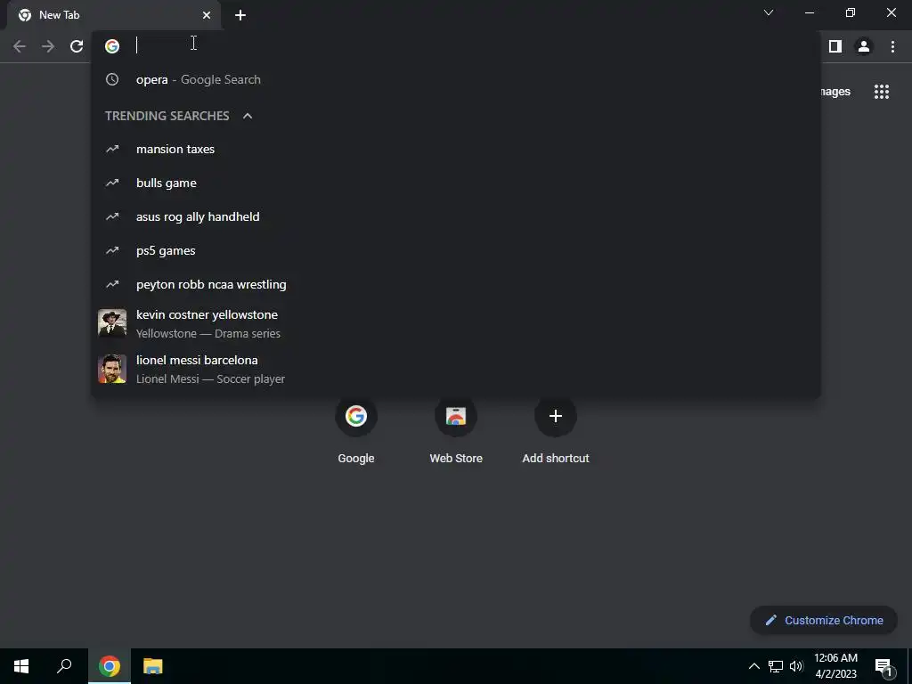Open the taskbar search magnifier
Viewport: 912px width, 684px height.
point(64,666)
